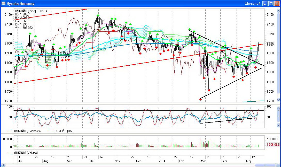This screenshot has height=167, width=281.
Task: Click the red volume value tag 1 506 062
Action: tap(272, 145)
